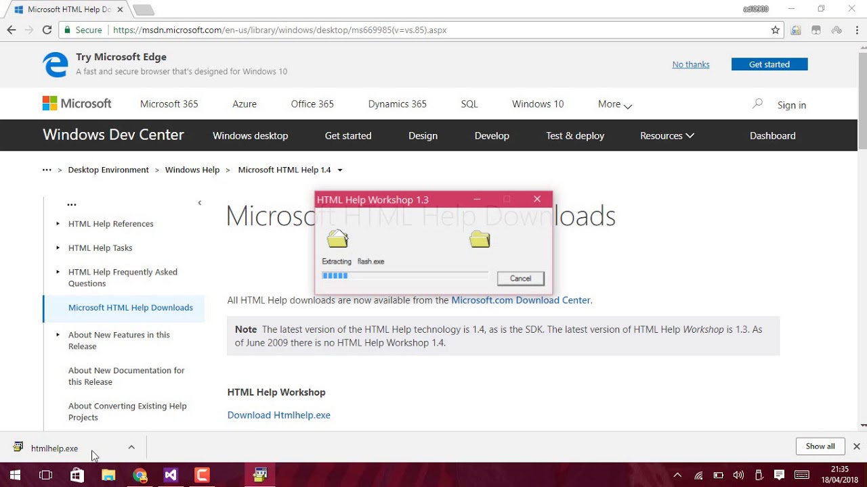Screen dimensions: 867x487
Task: Click the Microsoft logo
Action: (x=77, y=103)
